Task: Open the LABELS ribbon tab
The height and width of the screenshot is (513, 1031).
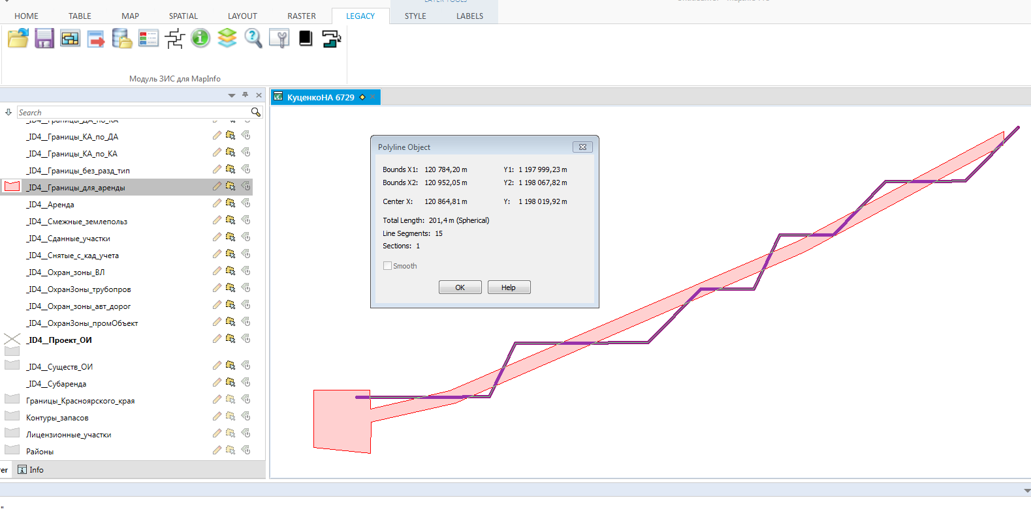Action: (x=470, y=16)
